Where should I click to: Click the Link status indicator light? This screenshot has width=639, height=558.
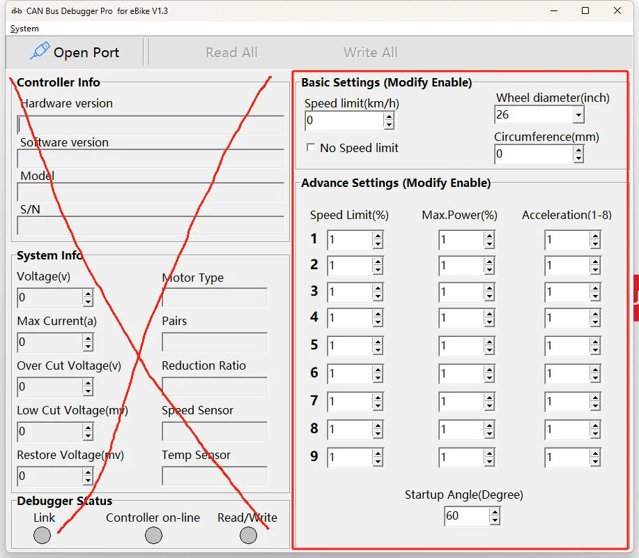pyautogui.click(x=42, y=535)
